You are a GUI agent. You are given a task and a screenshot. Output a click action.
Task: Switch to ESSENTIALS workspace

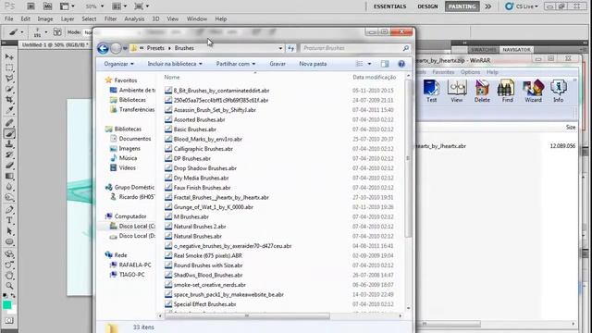pos(390,6)
